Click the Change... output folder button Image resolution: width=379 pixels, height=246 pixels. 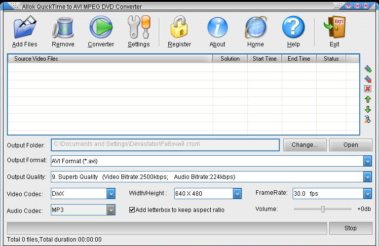pos(305,145)
